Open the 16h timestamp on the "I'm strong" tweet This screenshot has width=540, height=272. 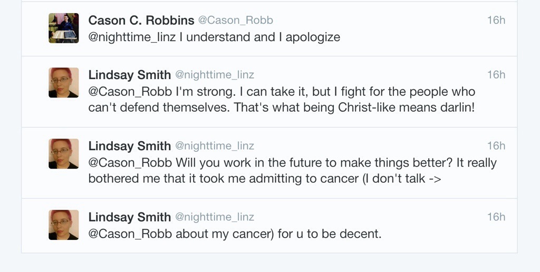496,75
